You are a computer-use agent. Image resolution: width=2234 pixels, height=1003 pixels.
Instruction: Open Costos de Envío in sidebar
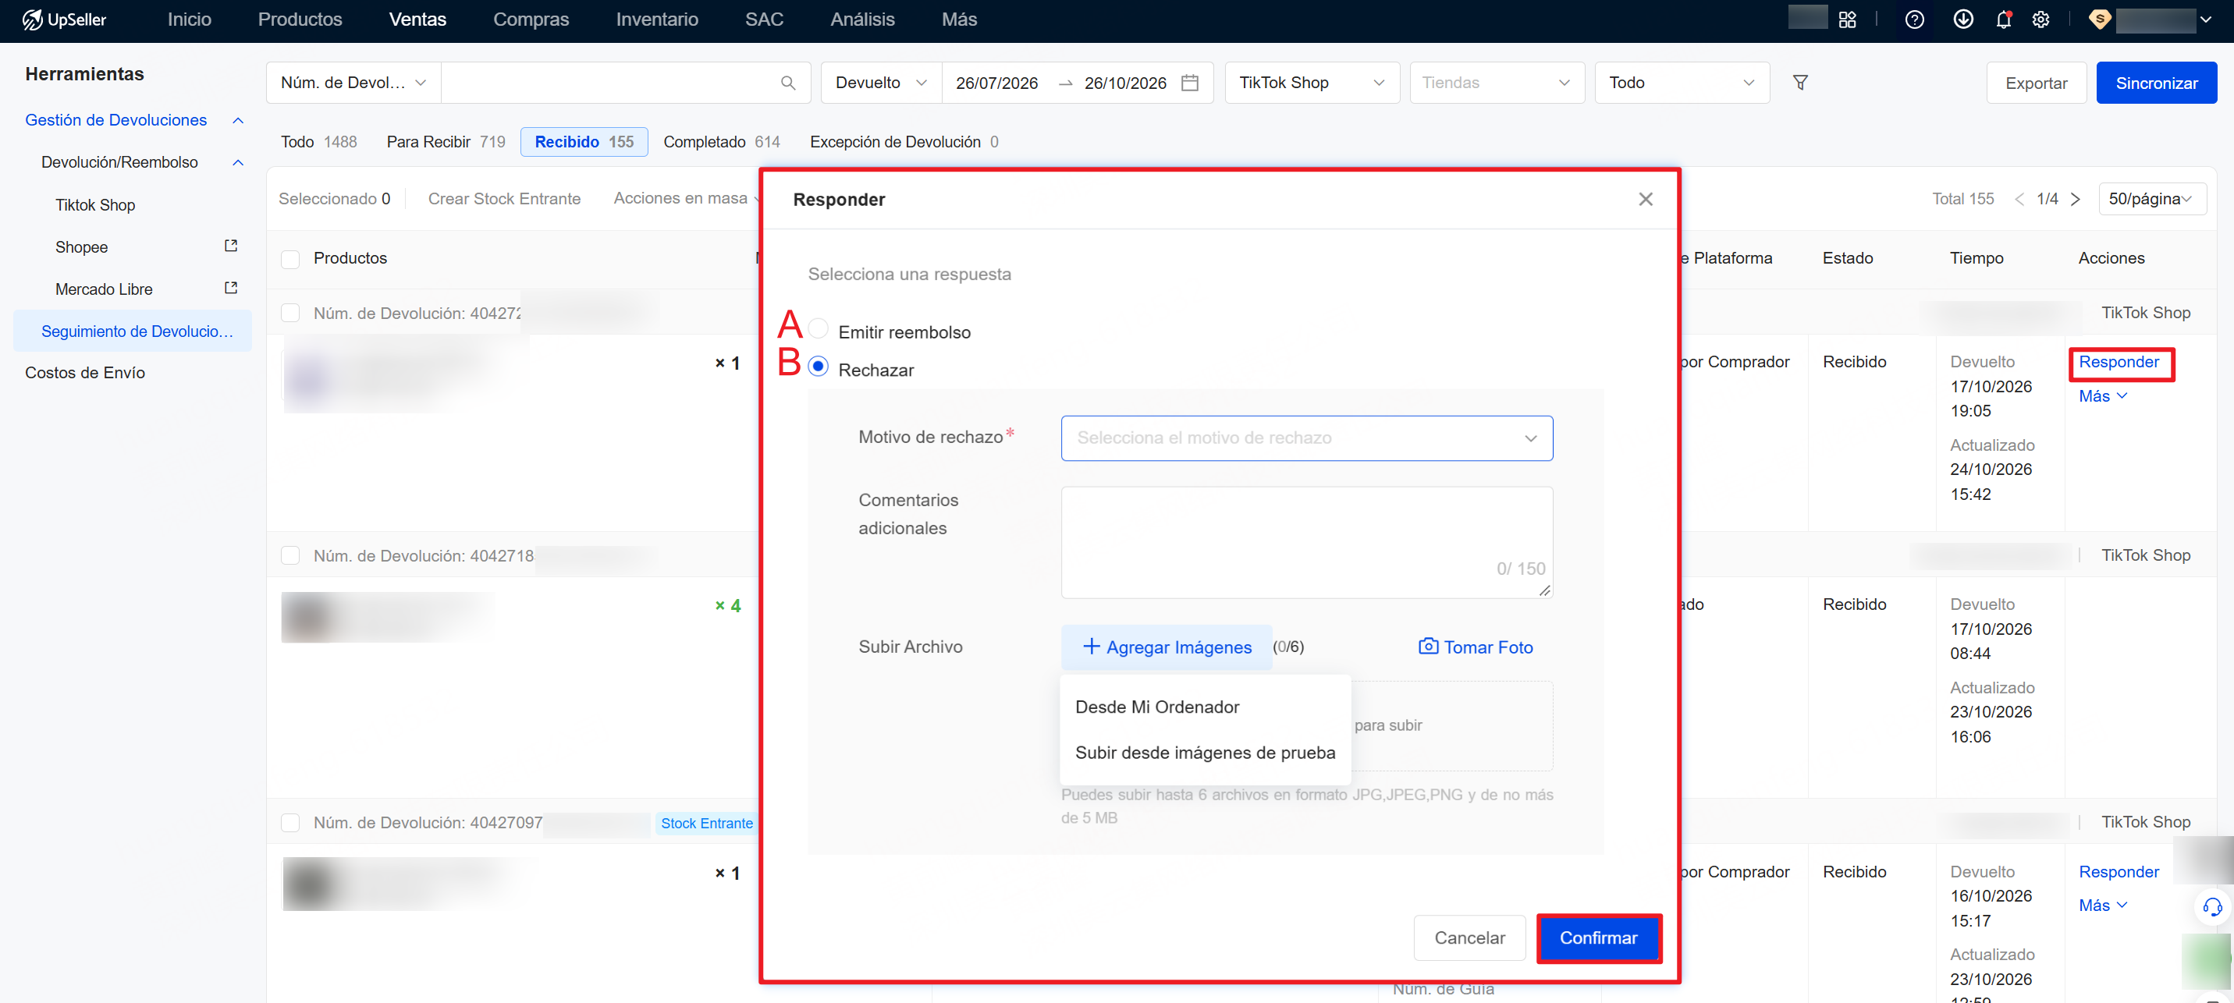pyautogui.click(x=85, y=373)
